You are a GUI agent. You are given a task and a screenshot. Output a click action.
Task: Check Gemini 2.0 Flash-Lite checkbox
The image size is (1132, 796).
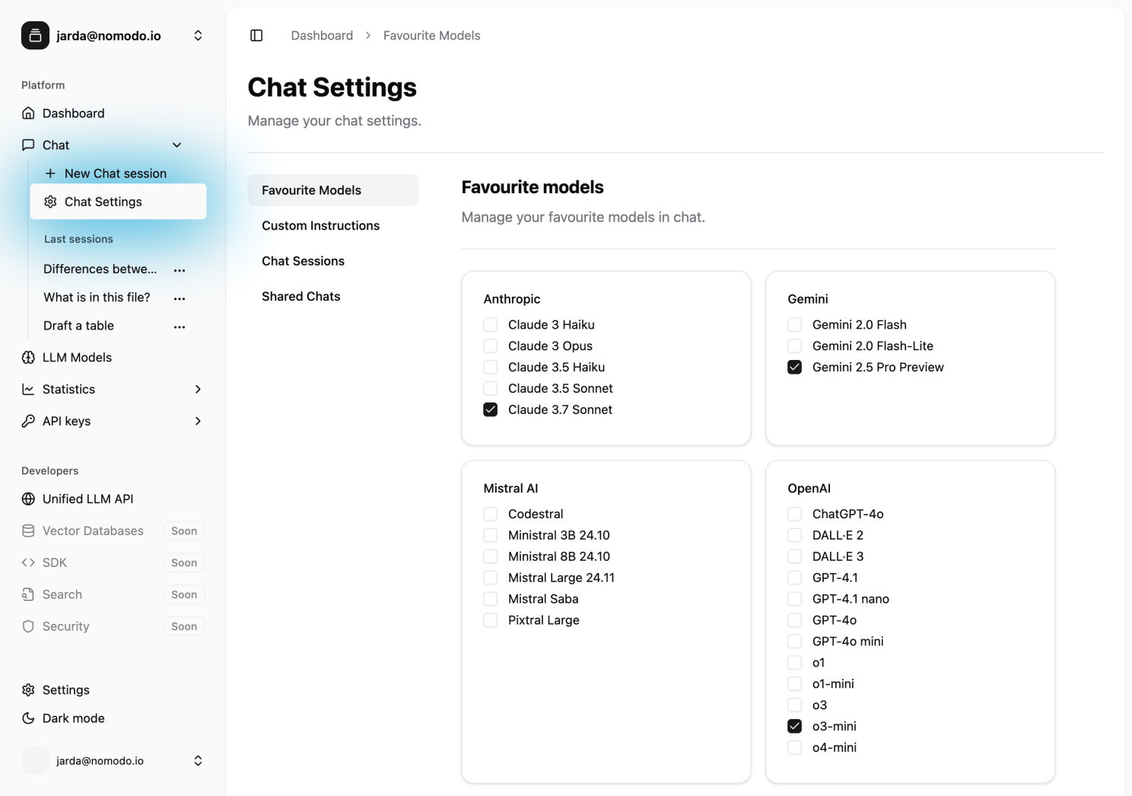(795, 346)
